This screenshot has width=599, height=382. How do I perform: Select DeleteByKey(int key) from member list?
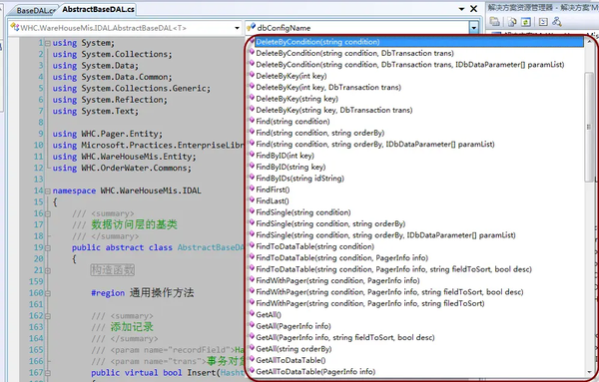tap(292, 76)
